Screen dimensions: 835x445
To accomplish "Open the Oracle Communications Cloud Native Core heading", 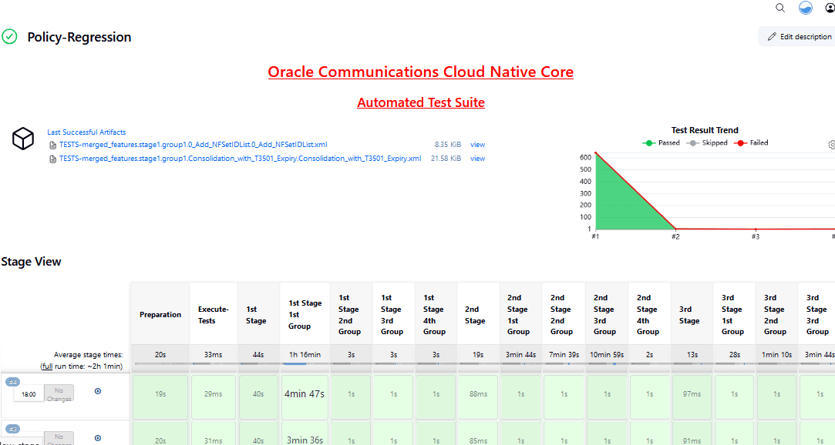I will 421,72.
